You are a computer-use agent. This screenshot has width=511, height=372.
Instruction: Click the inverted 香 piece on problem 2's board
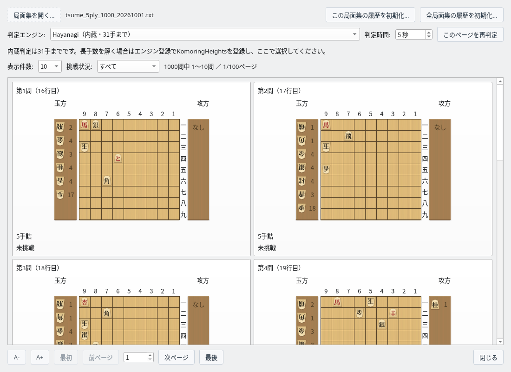tap(326, 169)
